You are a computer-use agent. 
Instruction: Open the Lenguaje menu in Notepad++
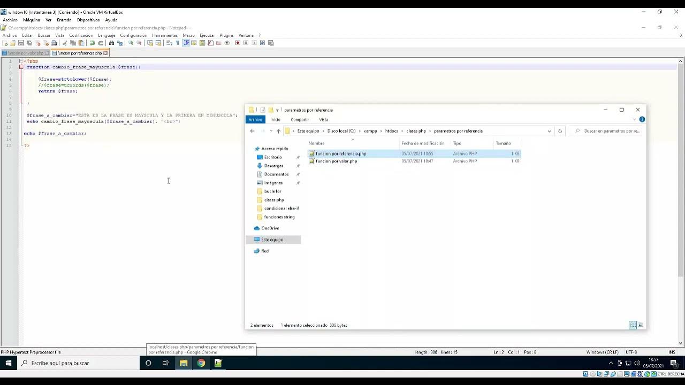pos(106,35)
